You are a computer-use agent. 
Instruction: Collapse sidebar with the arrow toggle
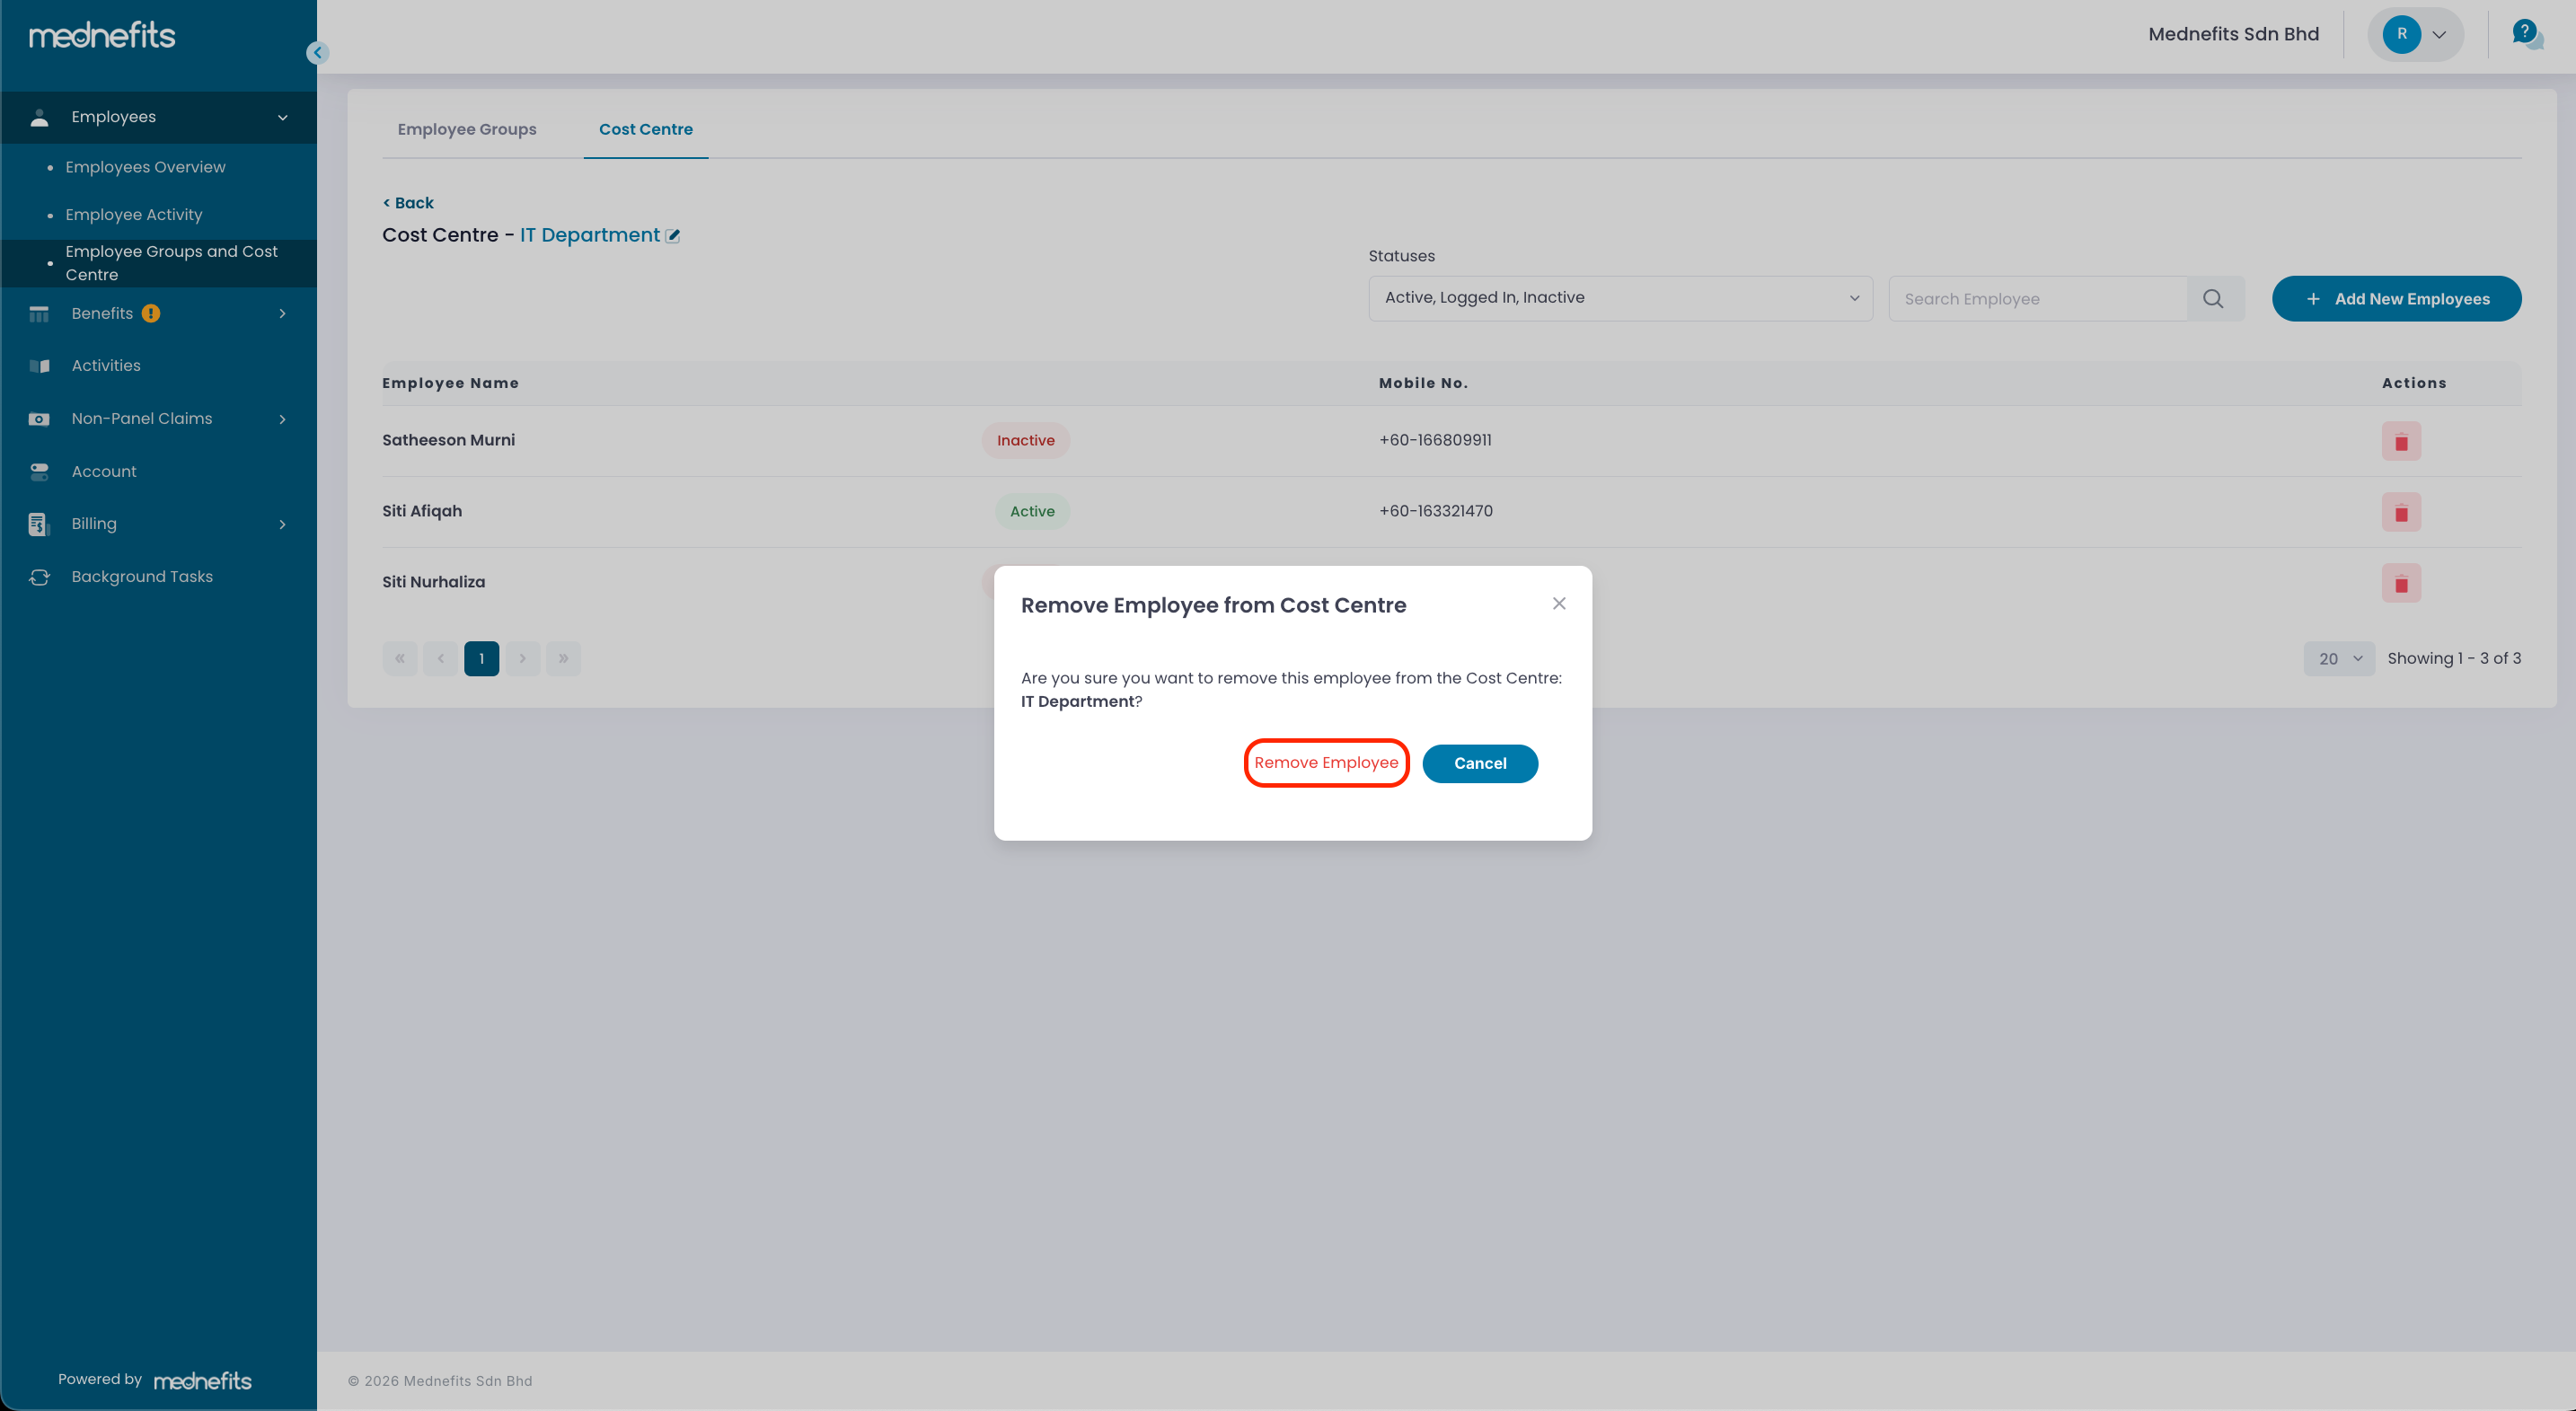coord(318,53)
